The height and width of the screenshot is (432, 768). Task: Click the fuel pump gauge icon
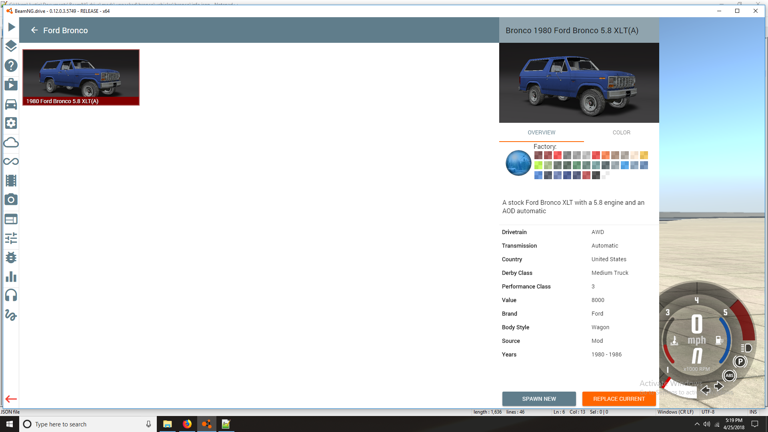coord(719,340)
